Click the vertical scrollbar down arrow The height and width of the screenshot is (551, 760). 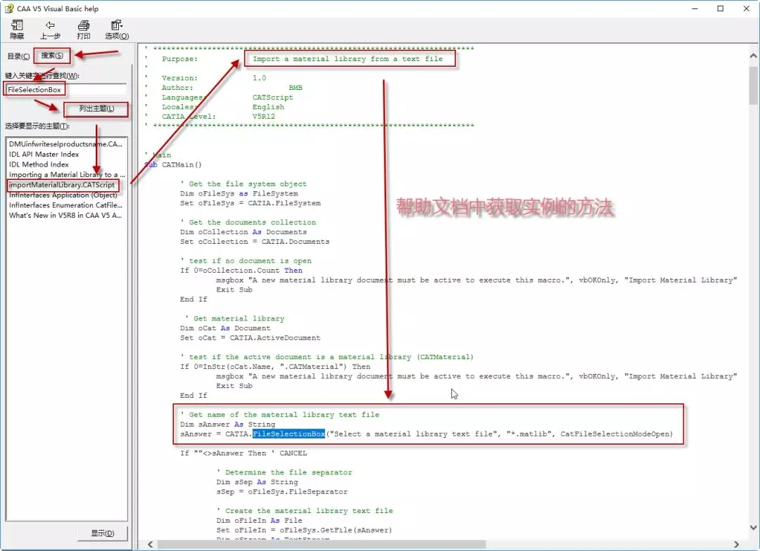click(x=753, y=527)
